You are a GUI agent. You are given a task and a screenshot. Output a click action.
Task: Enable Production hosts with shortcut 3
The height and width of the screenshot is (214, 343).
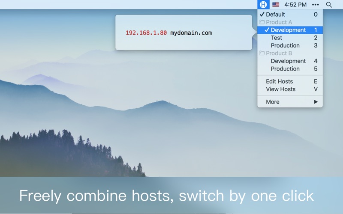click(285, 45)
